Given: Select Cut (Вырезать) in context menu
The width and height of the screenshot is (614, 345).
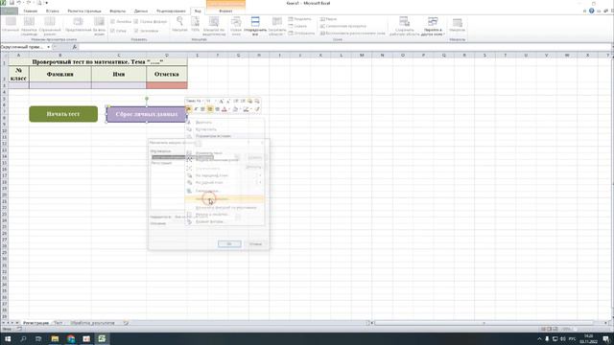Looking at the screenshot, I should [x=224, y=122].
